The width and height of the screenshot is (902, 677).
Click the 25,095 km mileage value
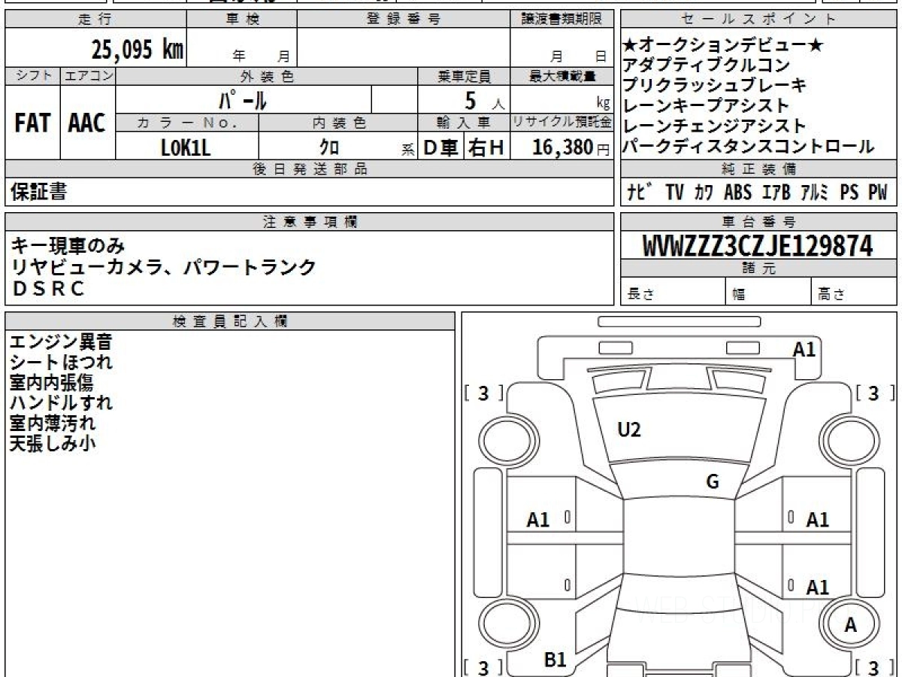click(138, 50)
